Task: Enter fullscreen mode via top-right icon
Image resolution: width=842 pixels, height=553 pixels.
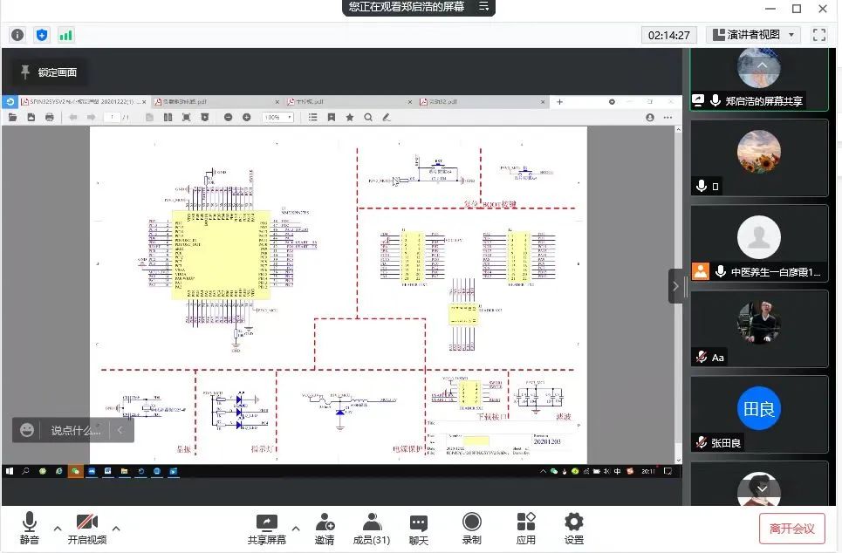Action: click(818, 35)
